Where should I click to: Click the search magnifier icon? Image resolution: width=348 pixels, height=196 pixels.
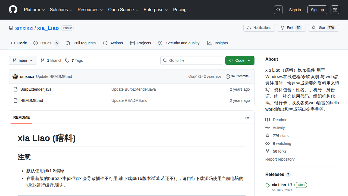(278, 10)
